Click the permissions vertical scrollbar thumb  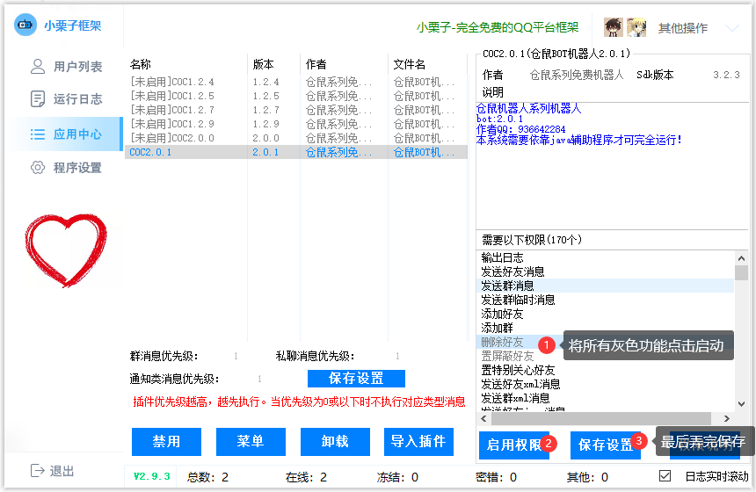pyautogui.click(x=742, y=272)
